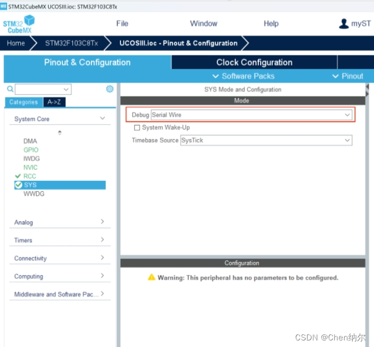Click the STM32F103C8Tx breadcrumb
374x347 pixels.
pos(72,43)
